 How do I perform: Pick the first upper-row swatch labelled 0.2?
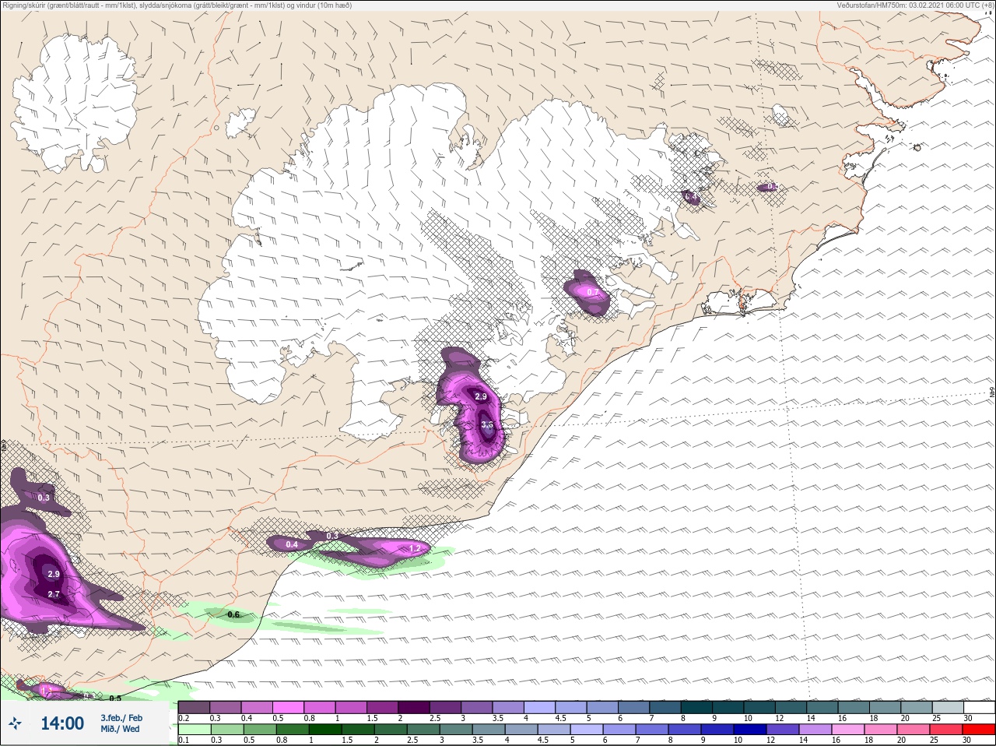click(x=195, y=708)
